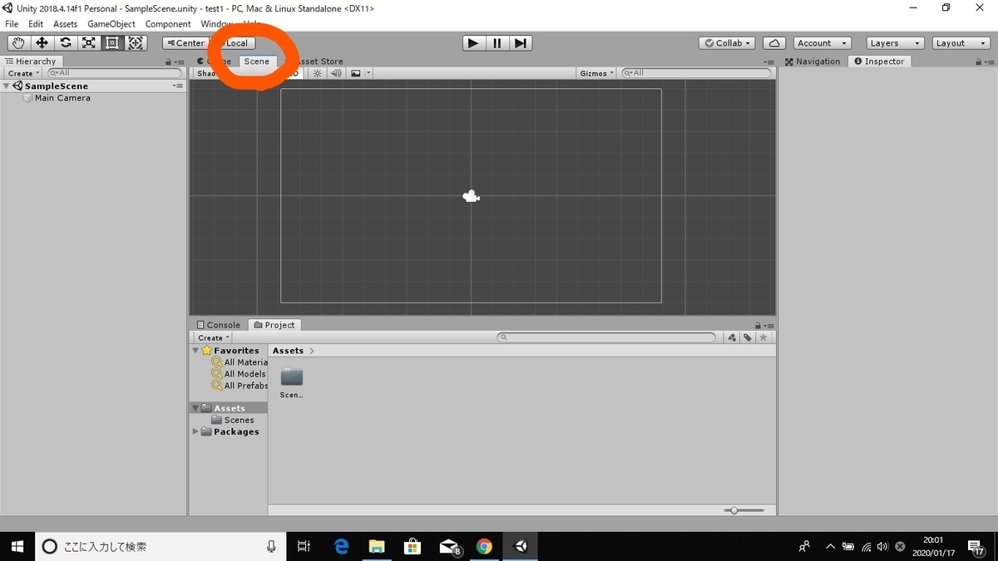Collapse the Assets folder tree
This screenshot has width=998, height=561.
pos(196,408)
